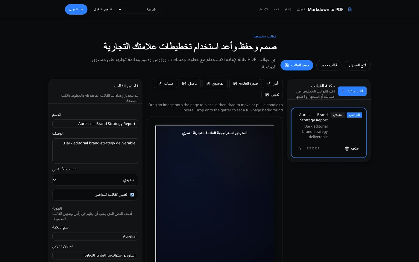
Task: Click حذف on the Aurelia template
Action: (x=352, y=149)
